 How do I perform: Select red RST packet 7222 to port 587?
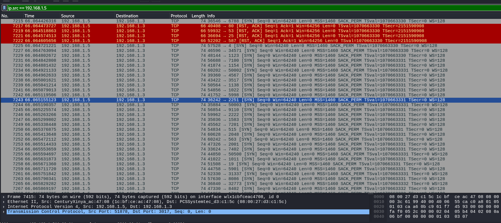point(251,41)
